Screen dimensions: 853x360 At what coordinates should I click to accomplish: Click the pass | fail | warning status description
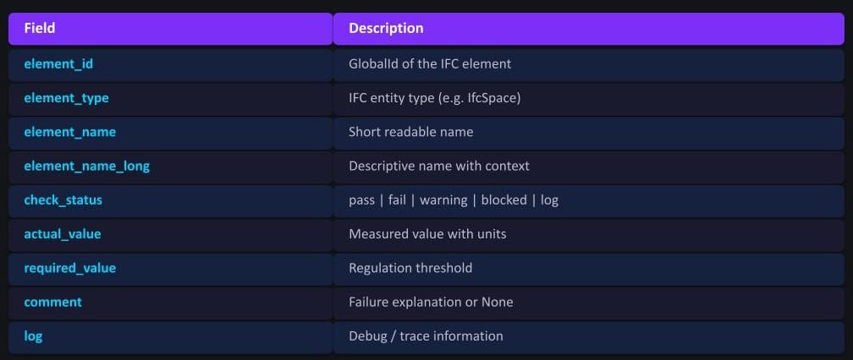point(453,200)
